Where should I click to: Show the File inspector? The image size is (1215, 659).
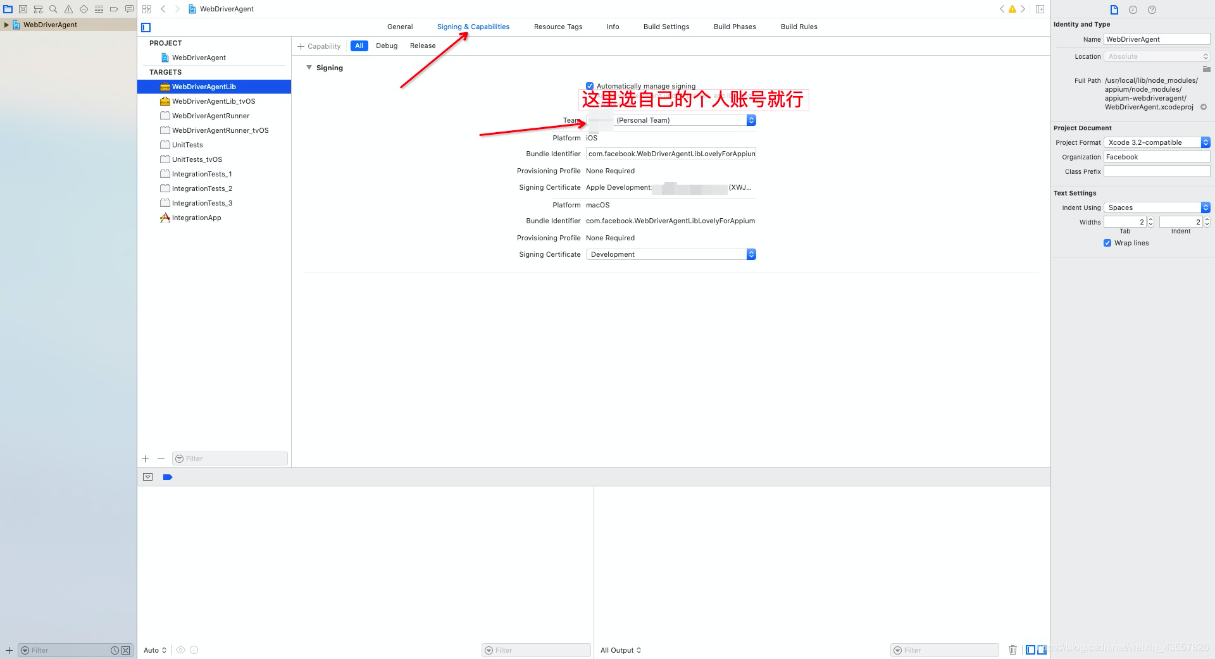1114,9
